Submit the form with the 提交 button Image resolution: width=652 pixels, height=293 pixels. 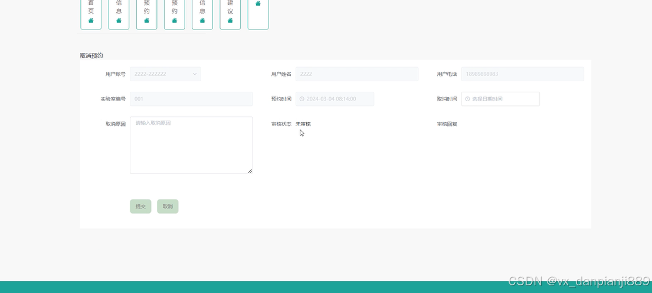click(140, 207)
